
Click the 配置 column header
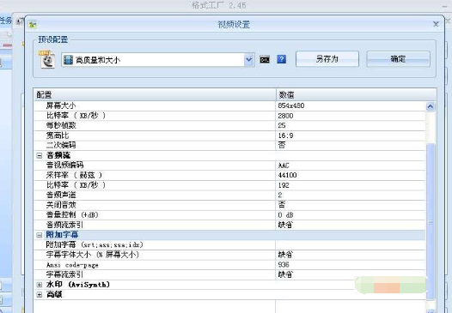tap(155, 94)
